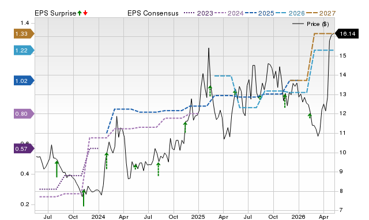The height and width of the screenshot is (220, 369).
Task: Click the green up arrow in EPS Surprise legend
Action: (x=80, y=13)
